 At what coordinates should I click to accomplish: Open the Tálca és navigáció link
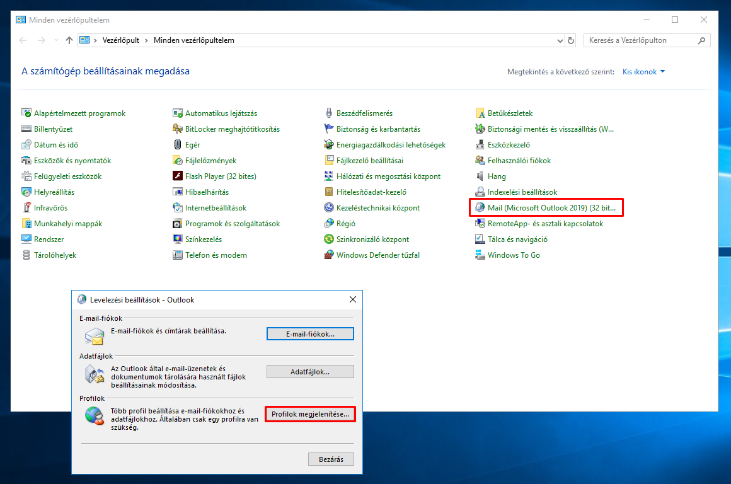click(x=517, y=239)
